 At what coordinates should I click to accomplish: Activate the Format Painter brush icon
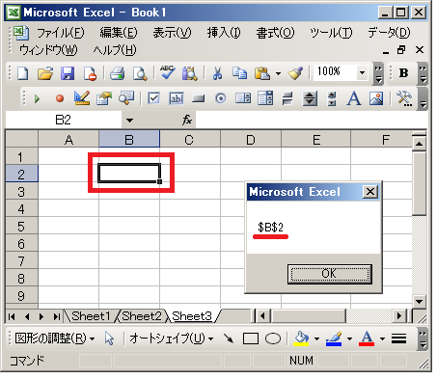pos(295,73)
